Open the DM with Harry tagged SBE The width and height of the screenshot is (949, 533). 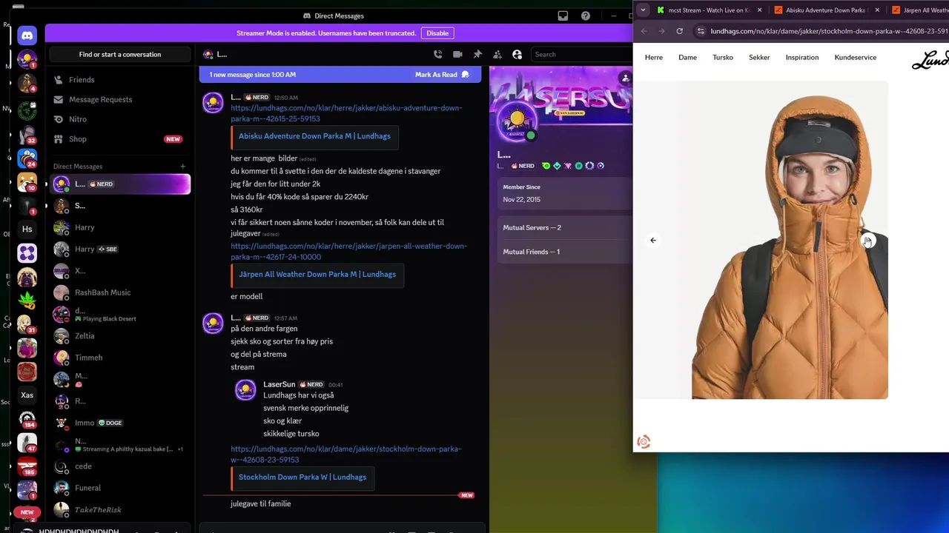pyautogui.click(x=120, y=249)
